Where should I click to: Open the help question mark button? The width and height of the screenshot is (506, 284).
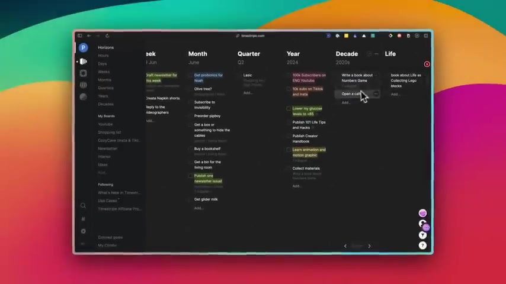point(422,245)
